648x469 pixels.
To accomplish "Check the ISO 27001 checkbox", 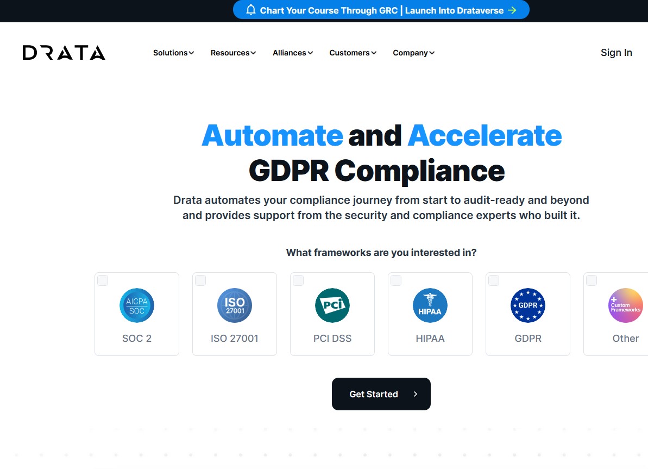I will (x=200, y=280).
